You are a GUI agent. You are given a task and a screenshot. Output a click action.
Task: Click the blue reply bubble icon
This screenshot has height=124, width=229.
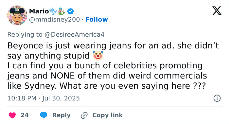(44, 115)
